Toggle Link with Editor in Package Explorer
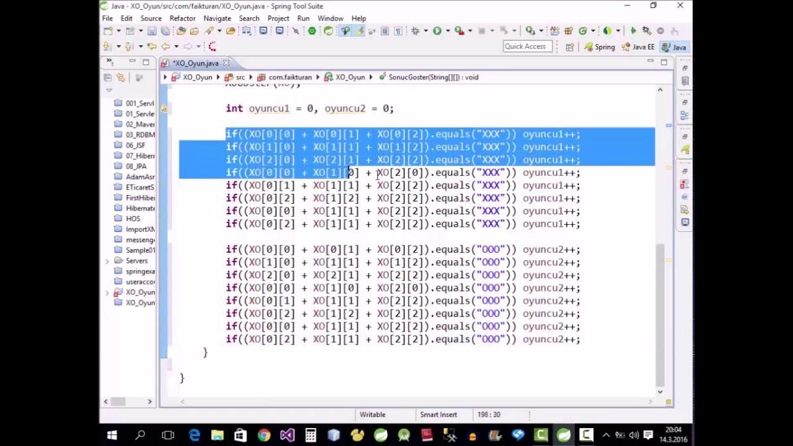The width and height of the screenshot is (793, 446). [x=121, y=77]
